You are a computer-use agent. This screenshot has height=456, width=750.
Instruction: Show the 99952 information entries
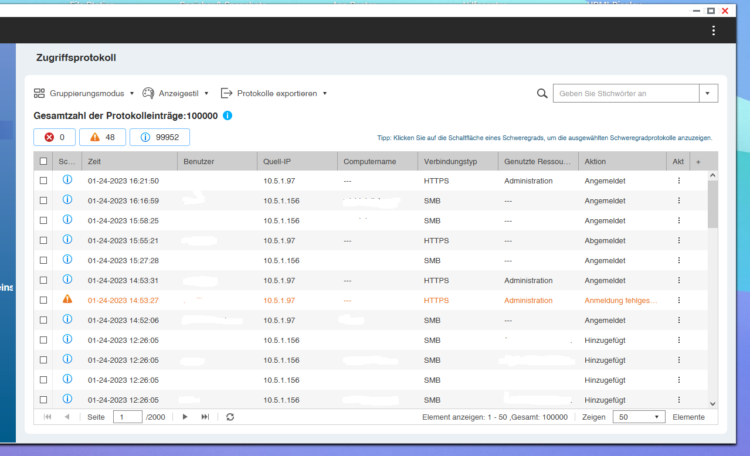point(159,137)
